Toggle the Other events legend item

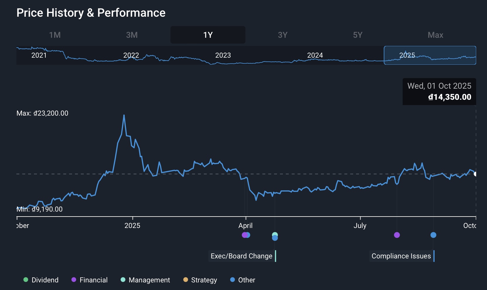coord(243,280)
